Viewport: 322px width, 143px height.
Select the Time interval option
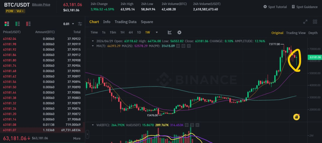click(94, 32)
